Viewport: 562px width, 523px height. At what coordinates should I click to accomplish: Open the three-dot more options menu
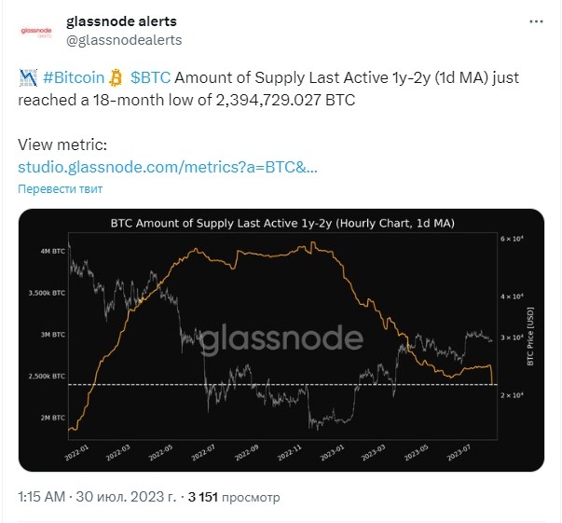point(536,21)
